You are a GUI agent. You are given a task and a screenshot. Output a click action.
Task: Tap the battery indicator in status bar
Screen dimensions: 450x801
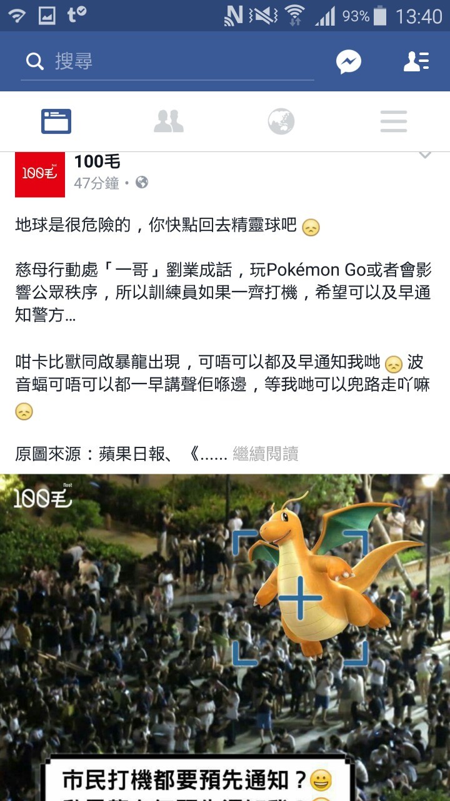(380, 16)
